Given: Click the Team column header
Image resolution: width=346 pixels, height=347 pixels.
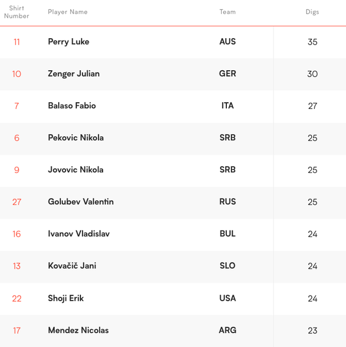Looking at the screenshot, I should coord(227,12).
